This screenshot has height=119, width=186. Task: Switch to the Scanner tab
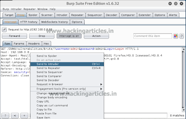(x=47, y=15)
